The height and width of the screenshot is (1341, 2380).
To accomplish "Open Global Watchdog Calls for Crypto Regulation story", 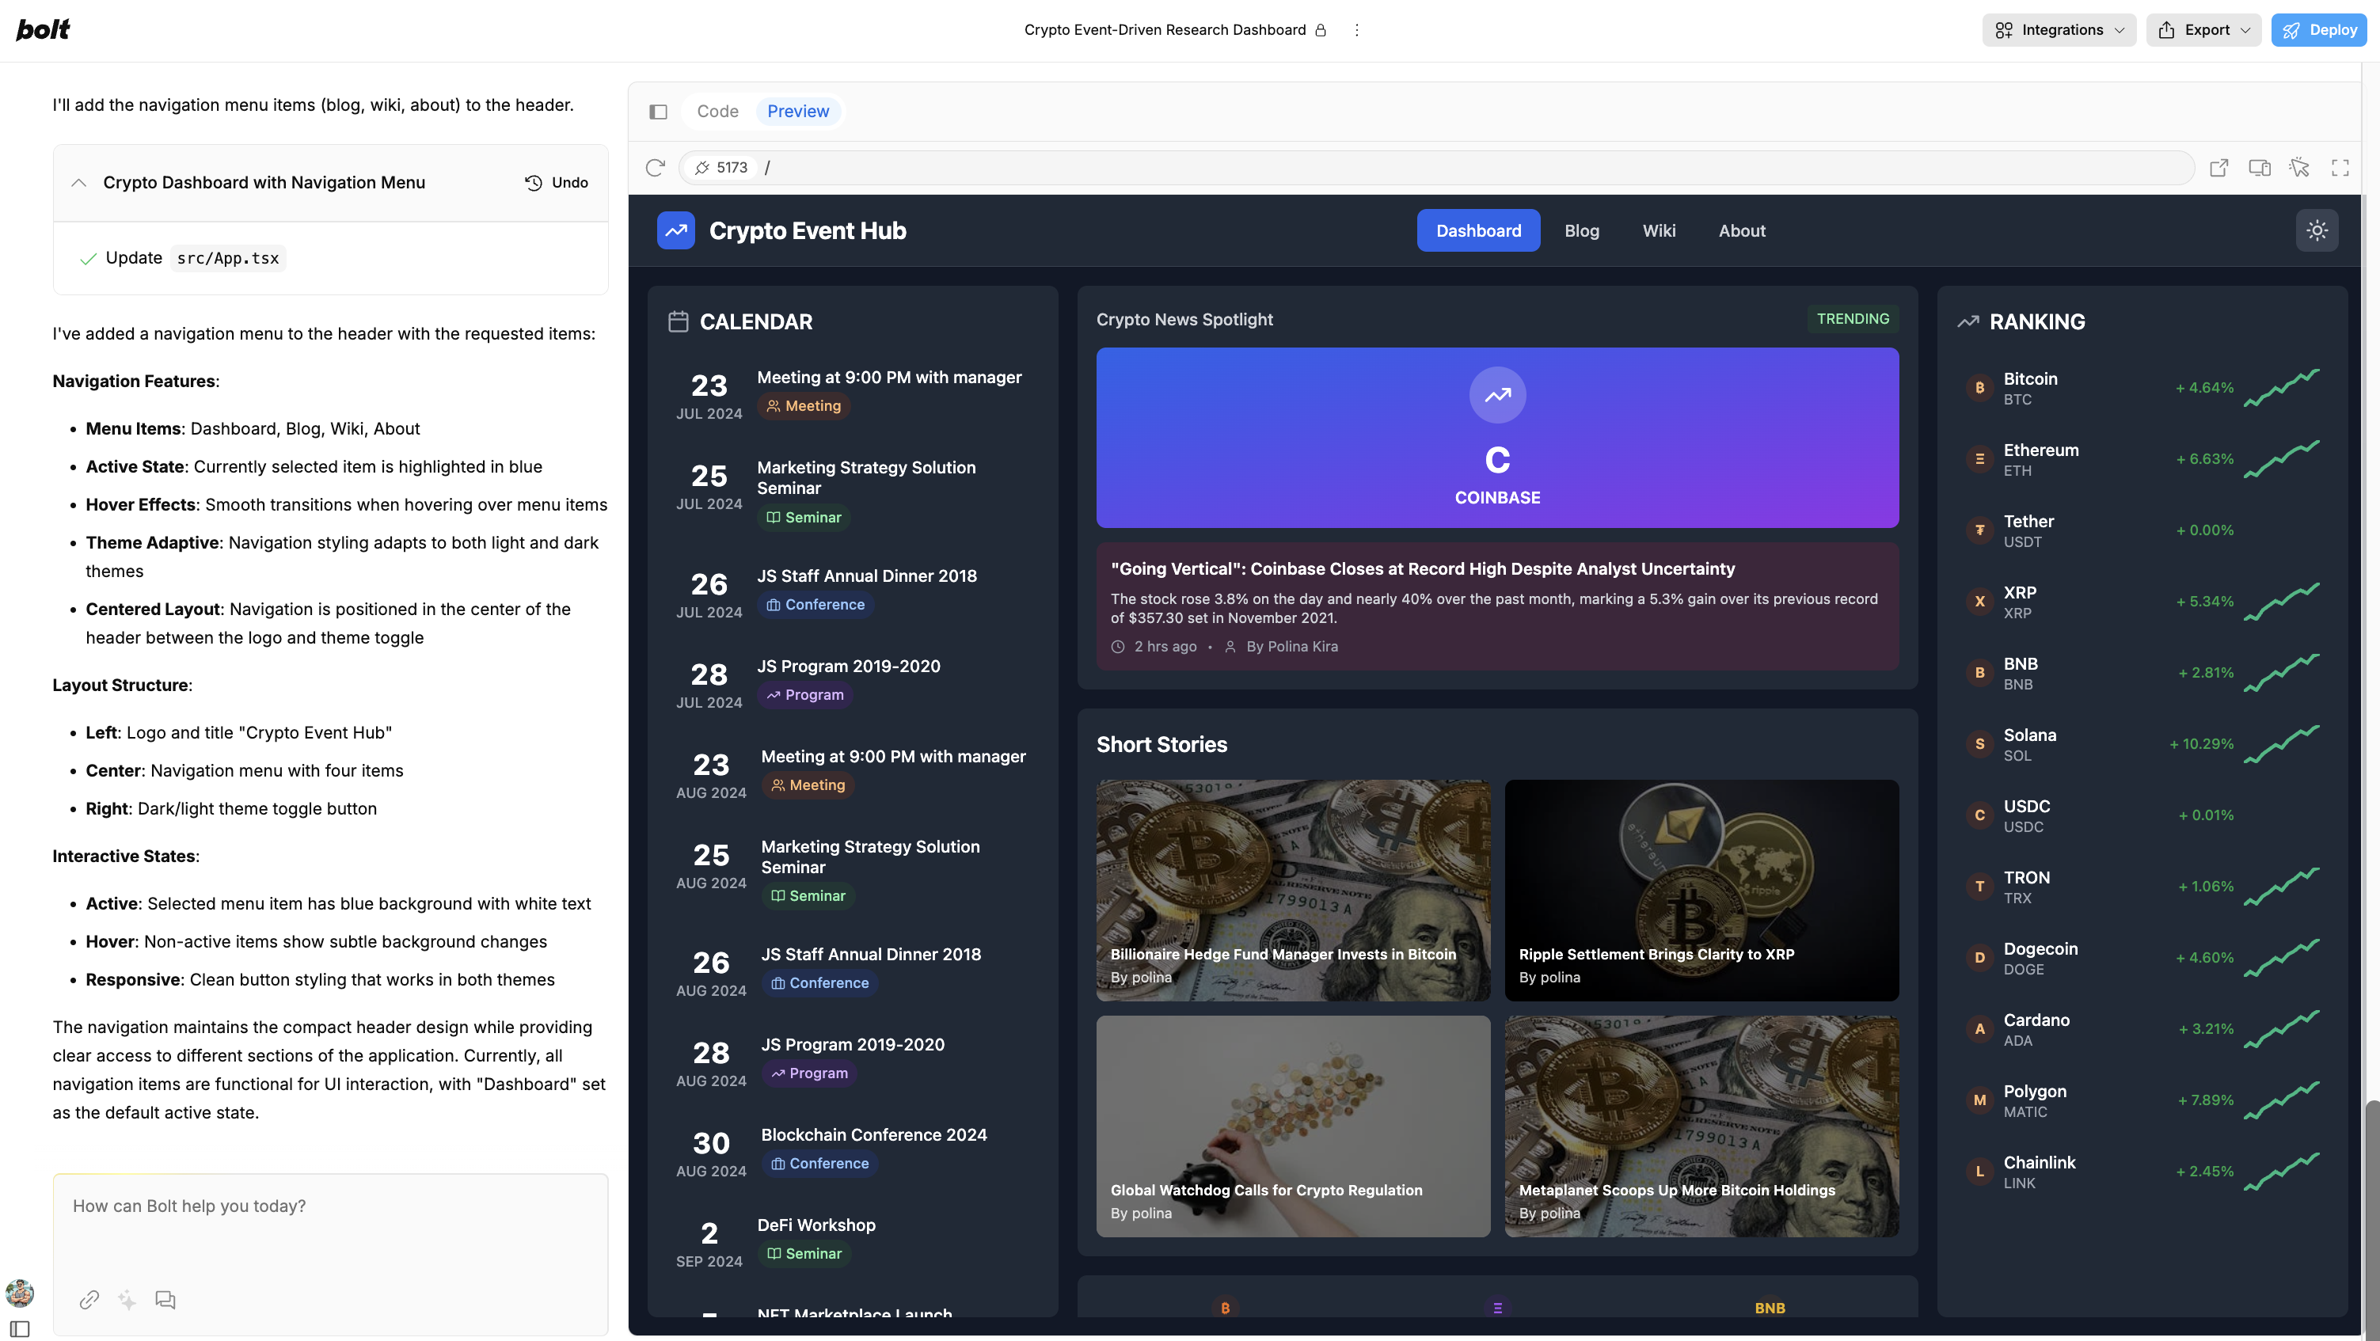I will coord(1293,1126).
